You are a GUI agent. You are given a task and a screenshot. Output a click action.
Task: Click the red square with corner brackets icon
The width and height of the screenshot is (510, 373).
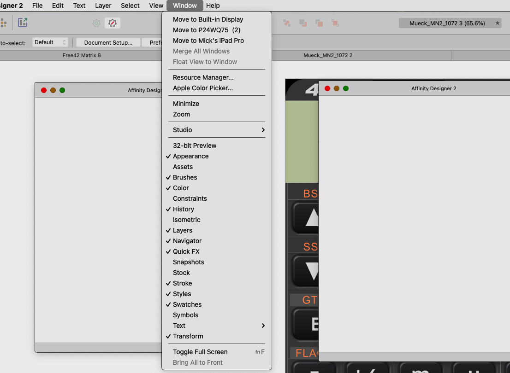tap(335, 23)
